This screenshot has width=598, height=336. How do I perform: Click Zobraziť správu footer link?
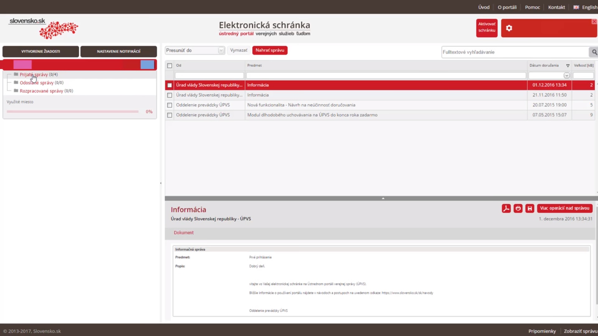tap(581, 331)
